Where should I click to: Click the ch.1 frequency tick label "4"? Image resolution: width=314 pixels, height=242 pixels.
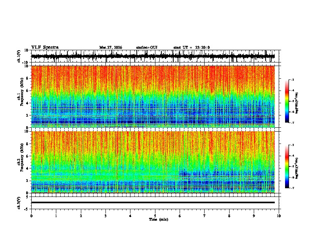pos(27,103)
